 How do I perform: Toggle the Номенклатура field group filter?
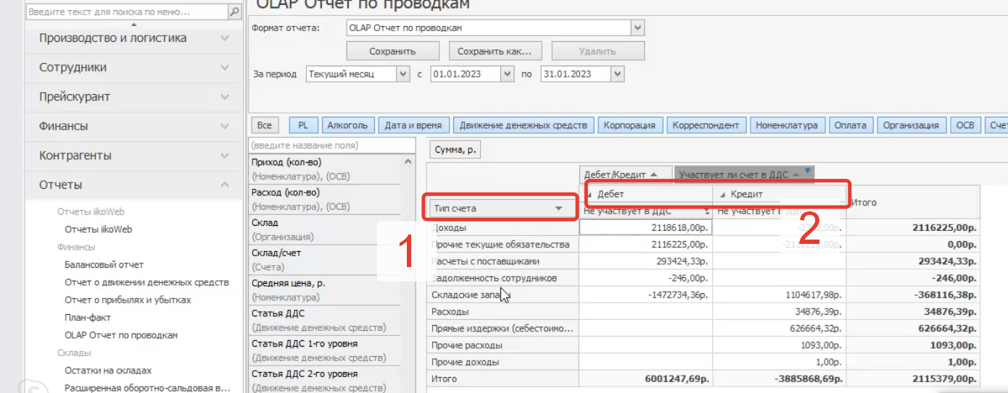[x=787, y=125]
